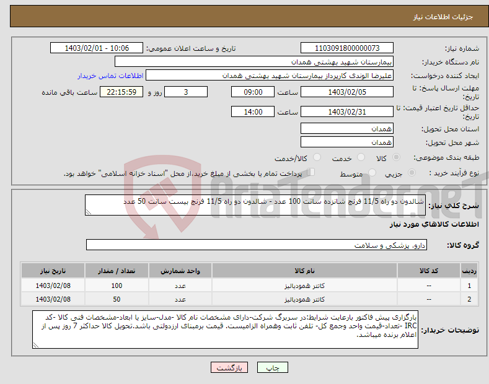The height and width of the screenshot is (384, 489).
Task: Click the delivery city field همدان
Action: pos(347,142)
